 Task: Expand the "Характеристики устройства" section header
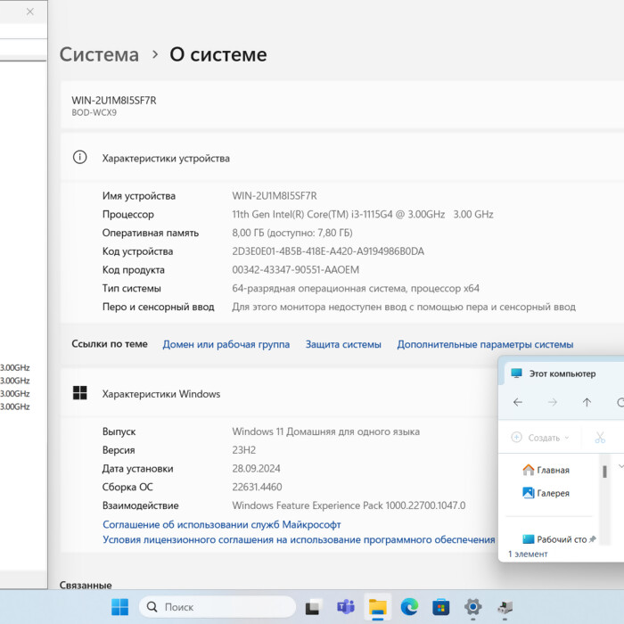tap(342, 158)
